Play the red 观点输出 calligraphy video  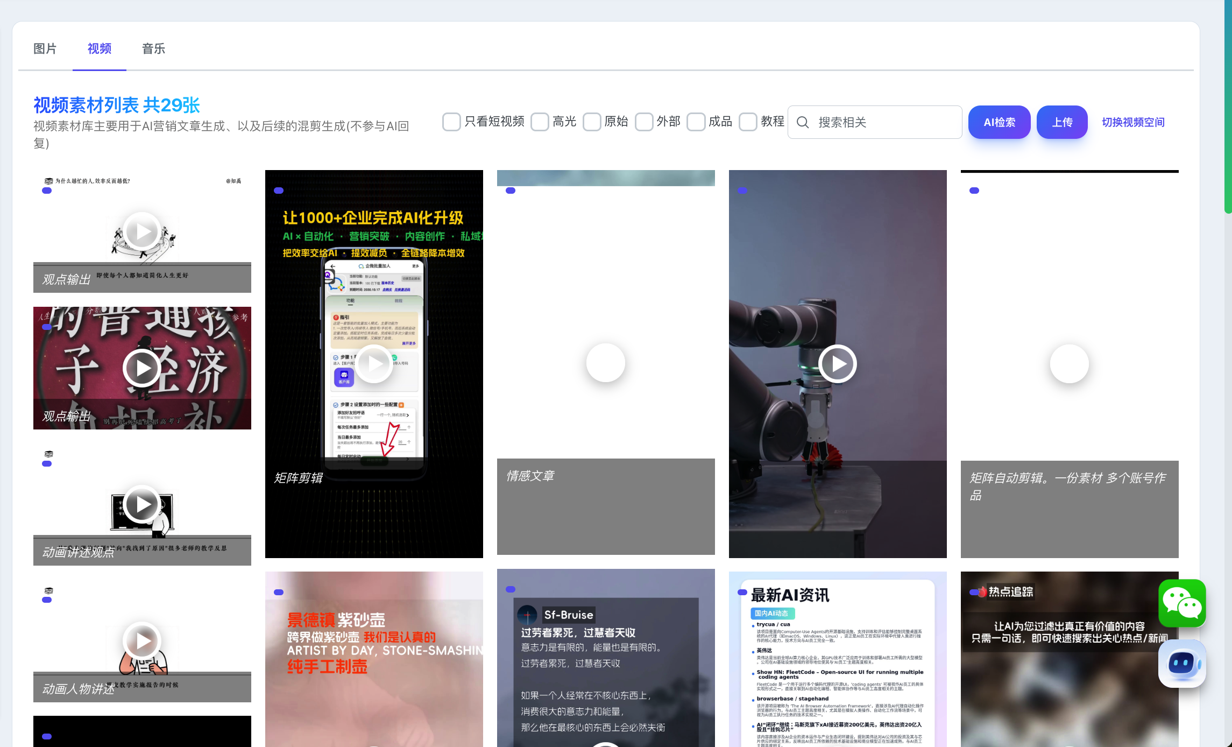point(142,368)
